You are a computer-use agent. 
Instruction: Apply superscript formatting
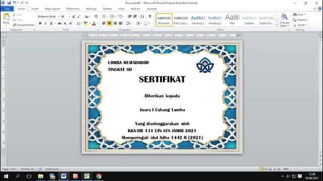(x=71, y=24)
